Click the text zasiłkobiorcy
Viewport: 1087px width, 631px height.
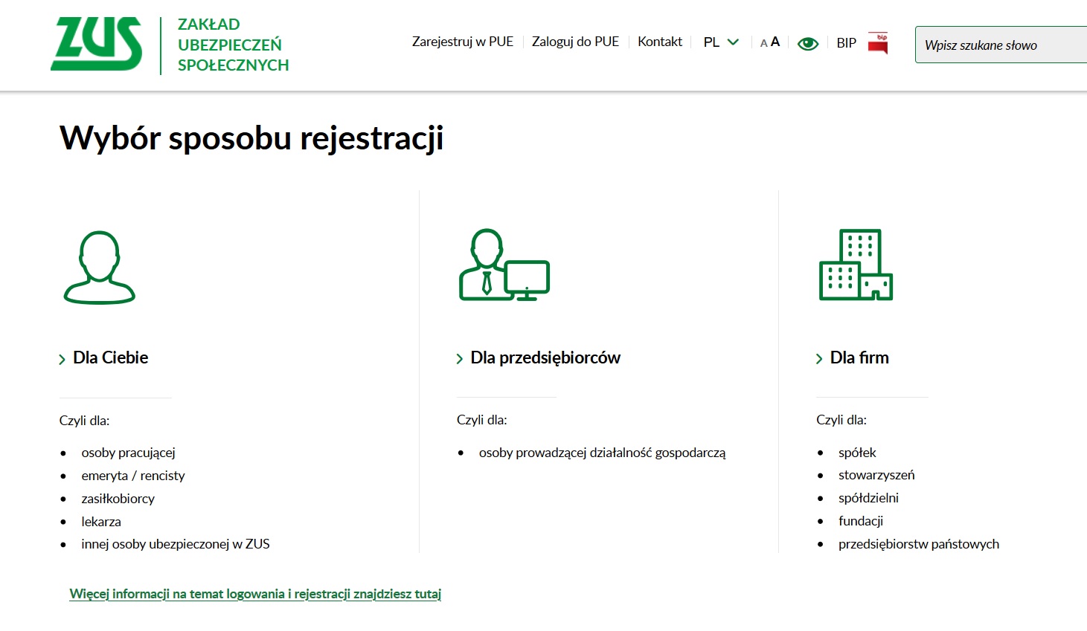coord(118,499)
